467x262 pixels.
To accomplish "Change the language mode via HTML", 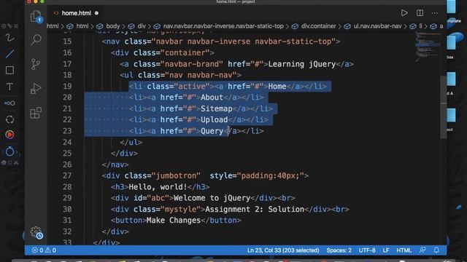I will [x=404, y=250].
